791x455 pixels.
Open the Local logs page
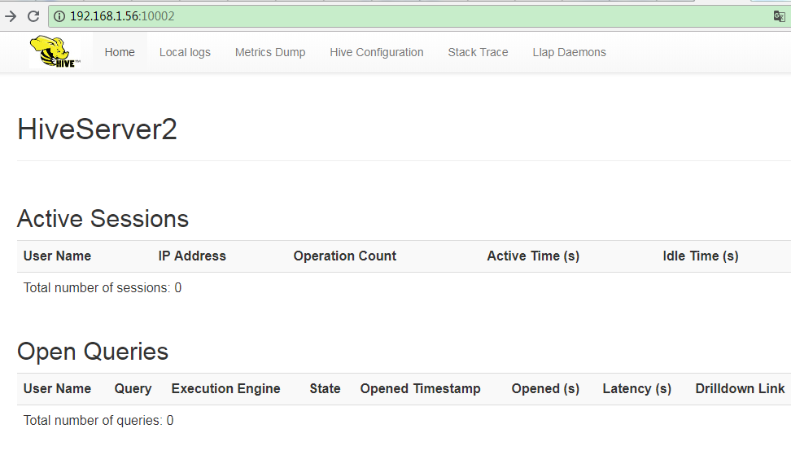pos(185,52)
